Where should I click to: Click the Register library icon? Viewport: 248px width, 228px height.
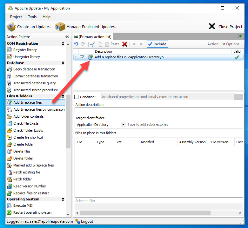point(9,50)
